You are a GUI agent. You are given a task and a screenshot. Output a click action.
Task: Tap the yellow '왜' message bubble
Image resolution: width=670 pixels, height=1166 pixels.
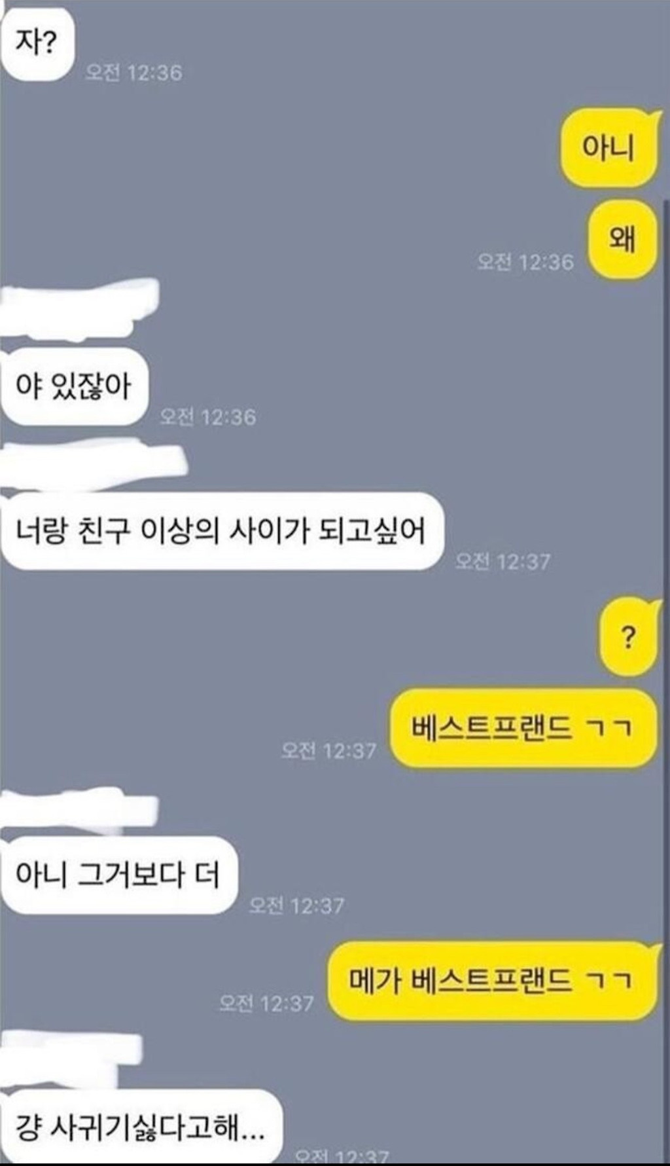622,240
